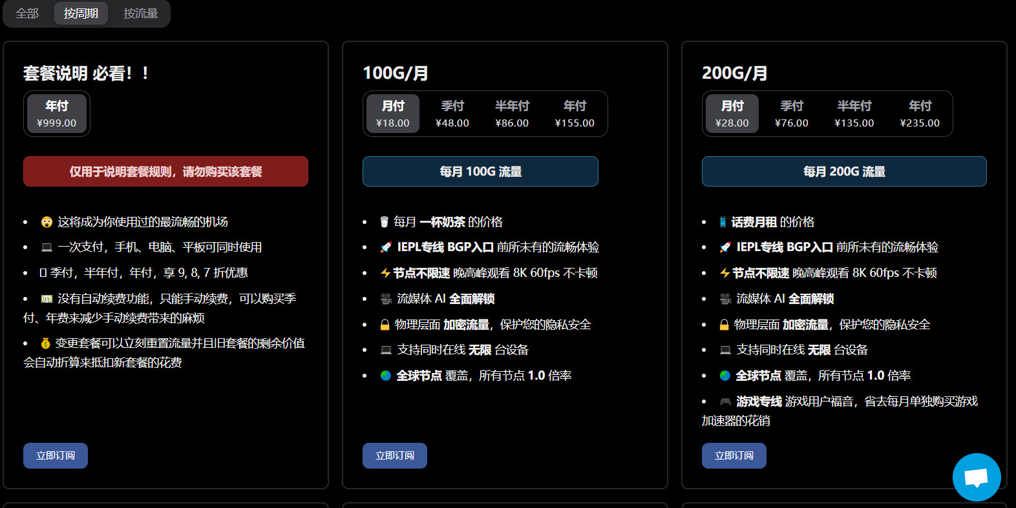The height and width of the screenshot is (508, 1016).
Task: Click the milk tea cup icon
Action: 385,222
